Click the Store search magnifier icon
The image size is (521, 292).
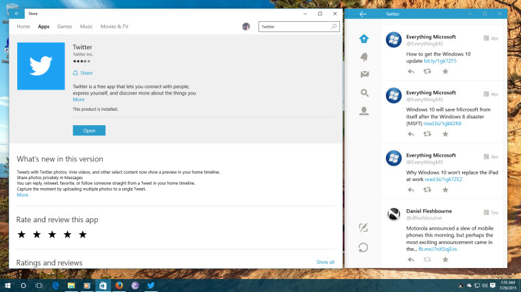click(x=334, y=27)
